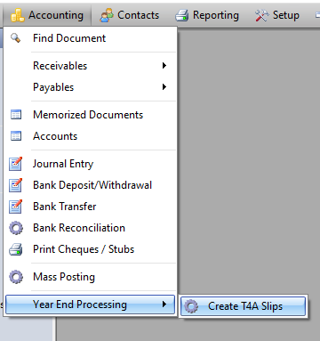The width and height of the screenshot is (320, 341).
Task: Click the notepad icon beside Journal Entry
Action: (16, 164)
